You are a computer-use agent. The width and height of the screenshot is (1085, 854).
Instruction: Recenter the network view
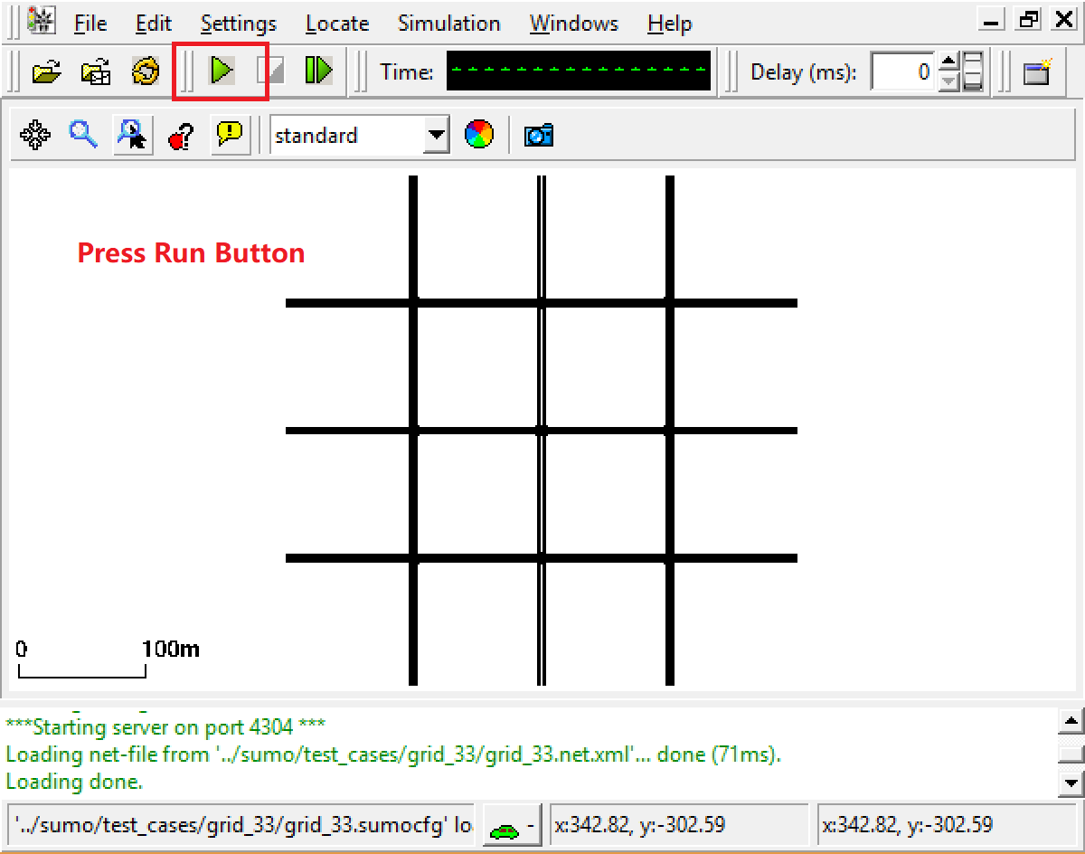tap(35, 136)
